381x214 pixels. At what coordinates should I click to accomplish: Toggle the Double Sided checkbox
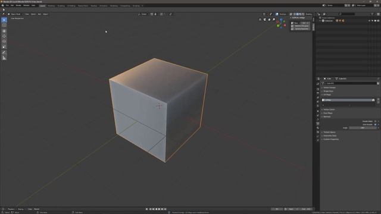pyautogui.click(x=375, y=121)
